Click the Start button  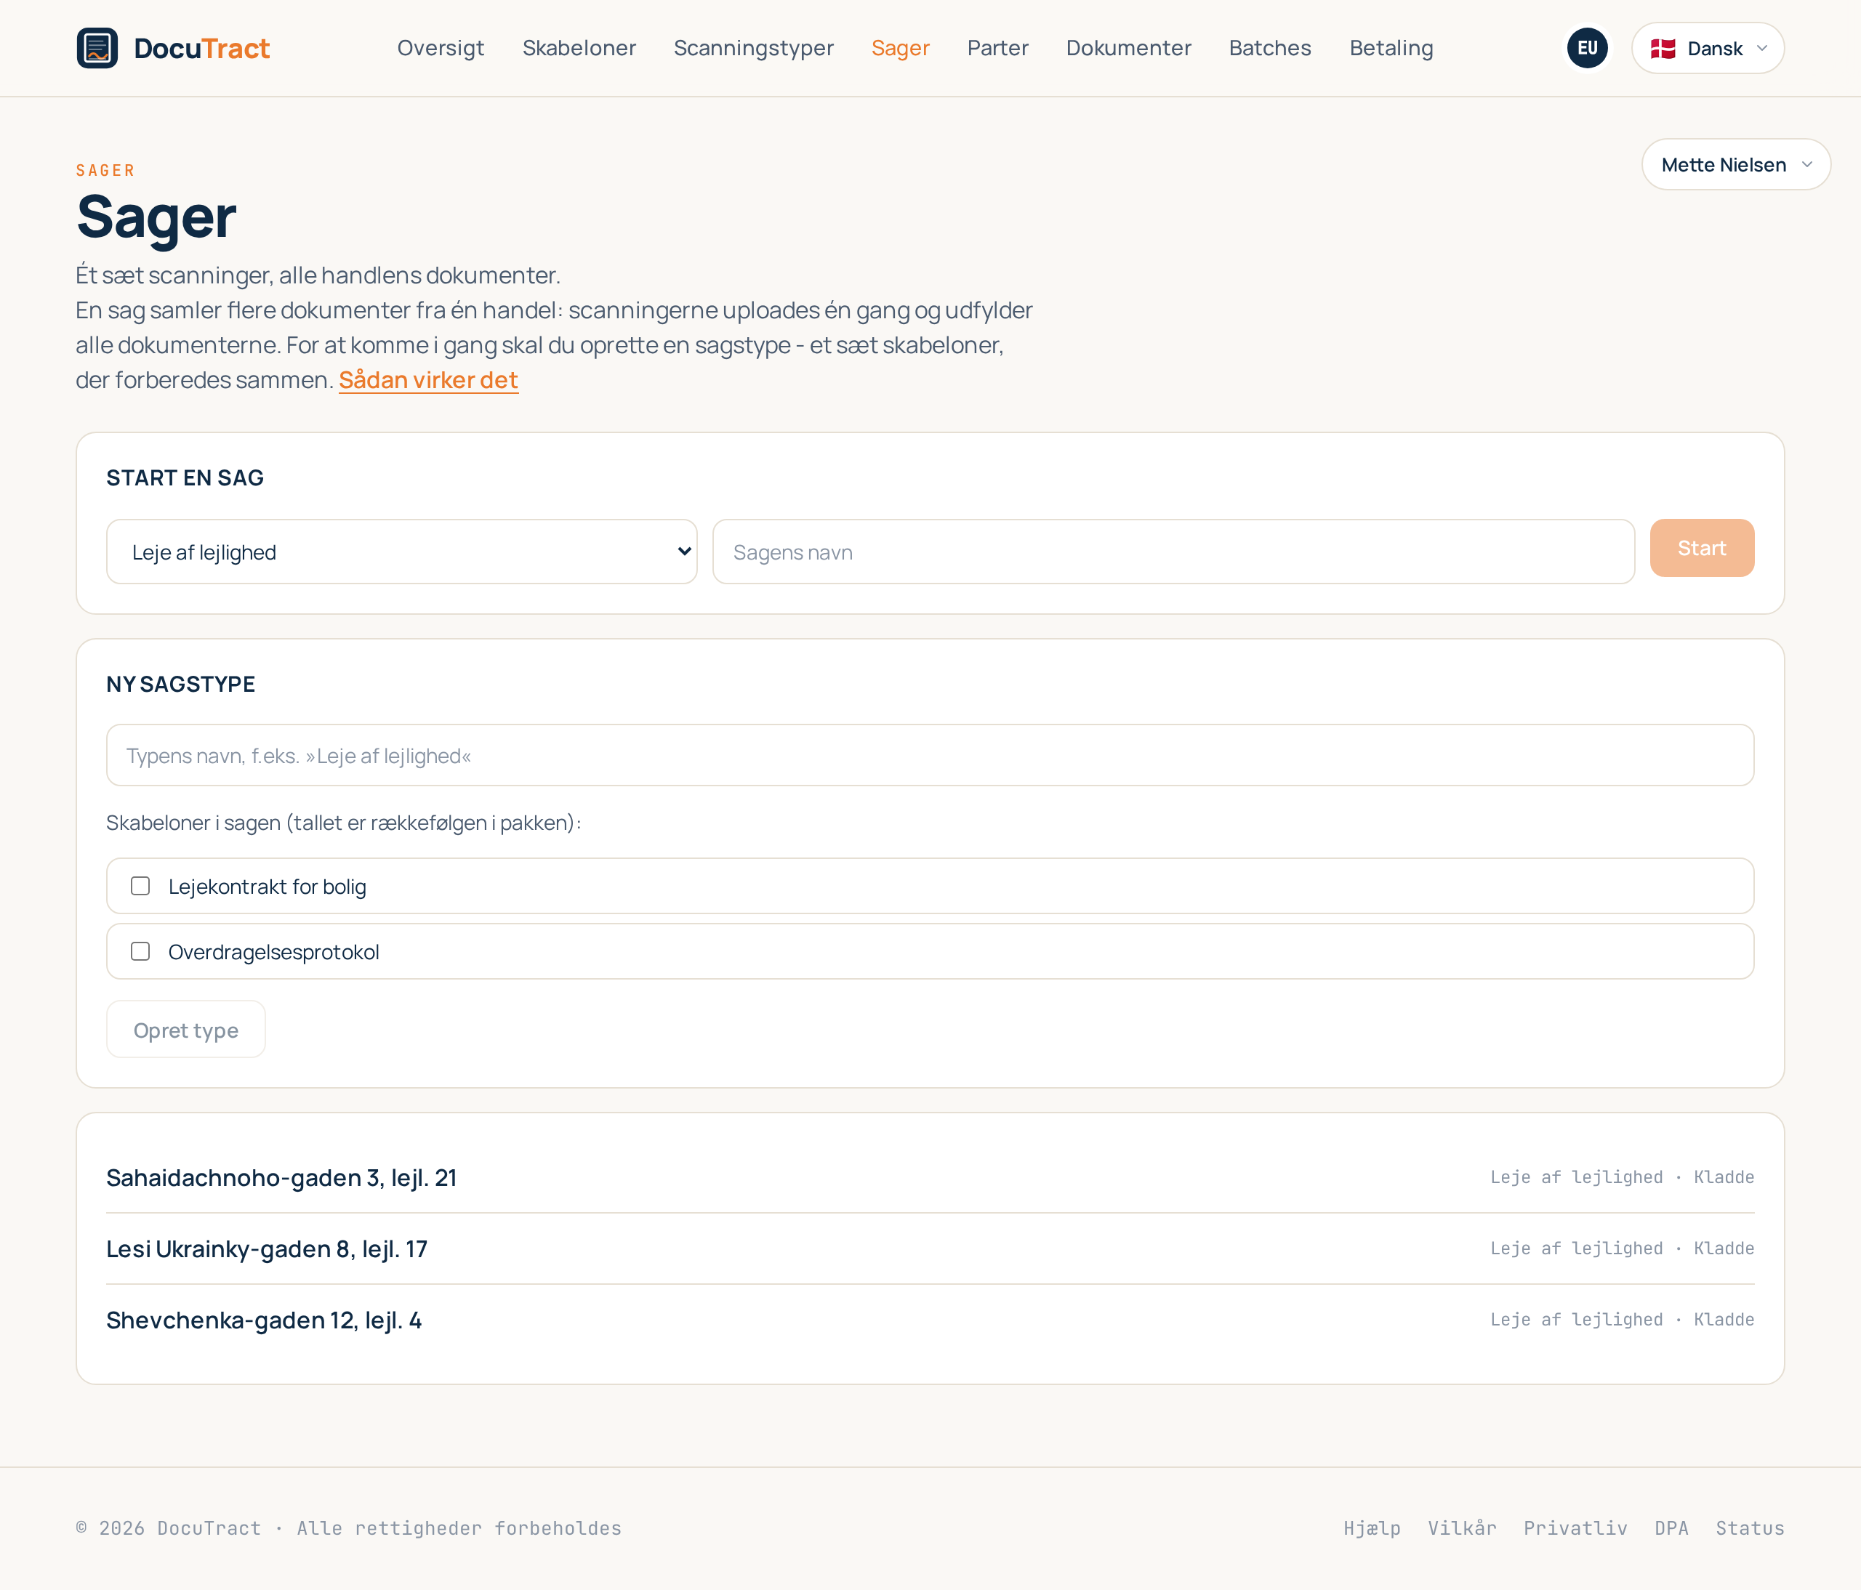click(1701, 548)
